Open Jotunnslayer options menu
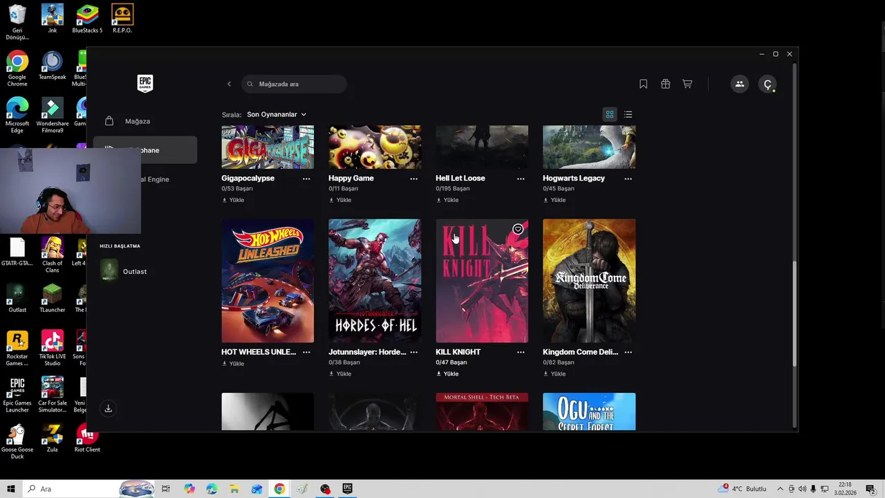 (413, 352)
